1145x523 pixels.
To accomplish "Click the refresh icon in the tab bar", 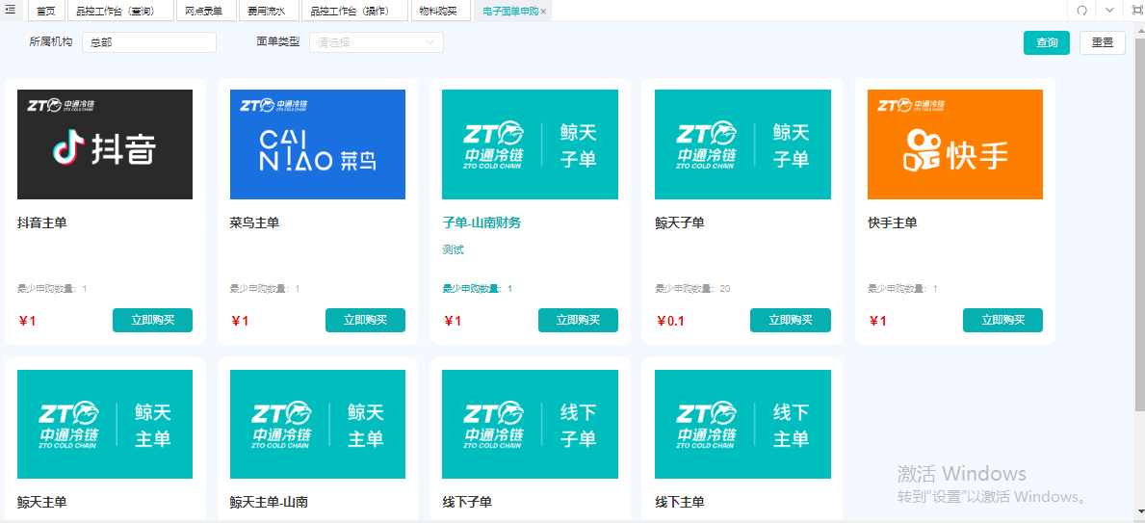I will pos(1082,11).
